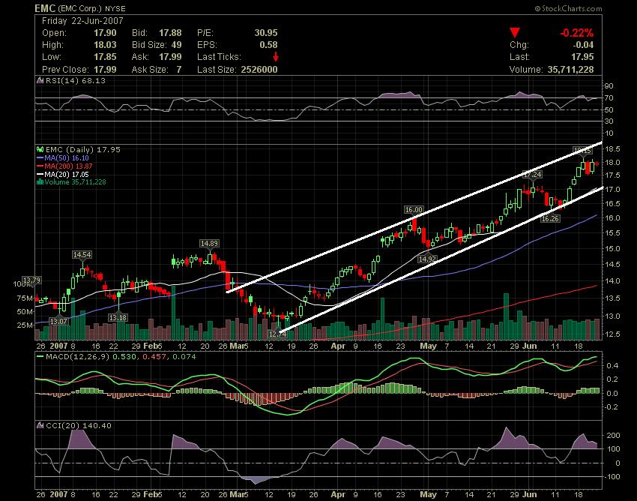This screenshot has width=637, height=501.
Task: Click the 13.79 label at chart's left edge
Action: click(x=31, y=280)
